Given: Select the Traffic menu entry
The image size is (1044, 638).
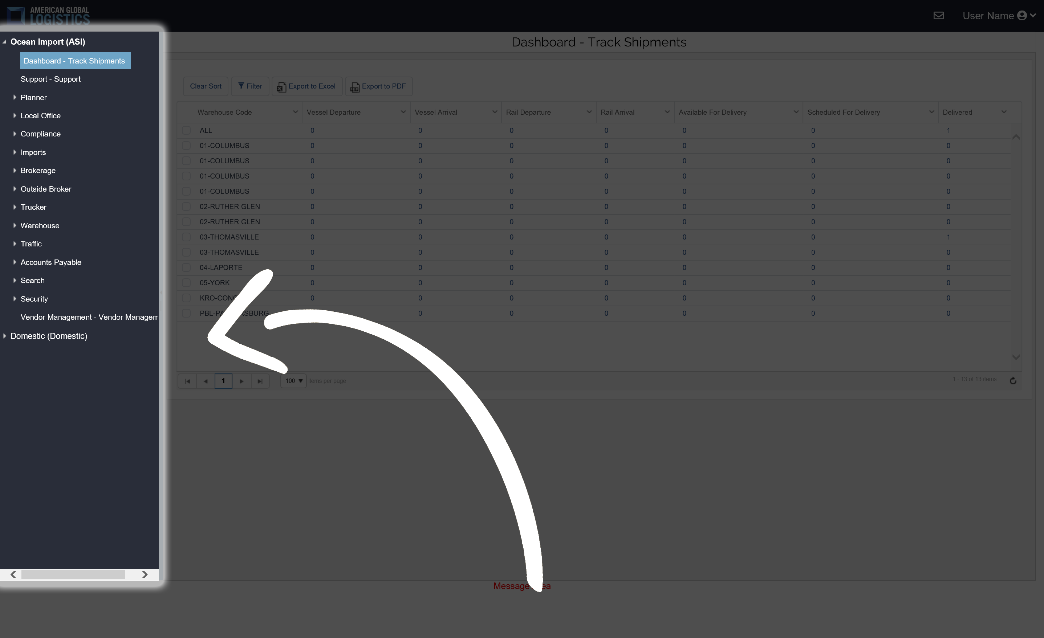Looking at the screenshot, I should click(31, 244).
